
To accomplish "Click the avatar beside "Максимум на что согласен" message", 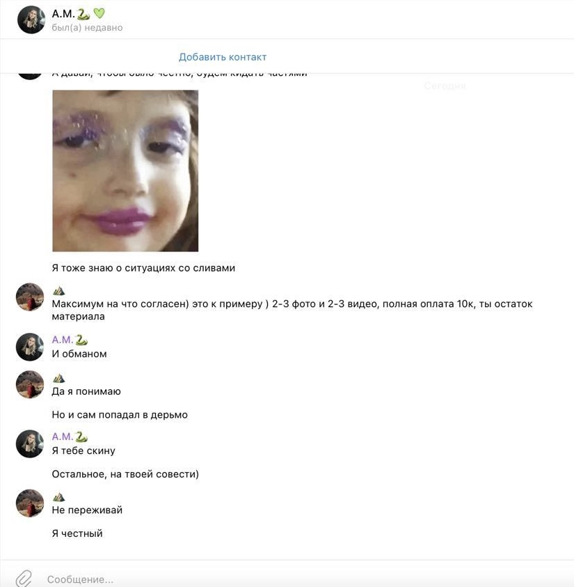I will click(30, 297).
